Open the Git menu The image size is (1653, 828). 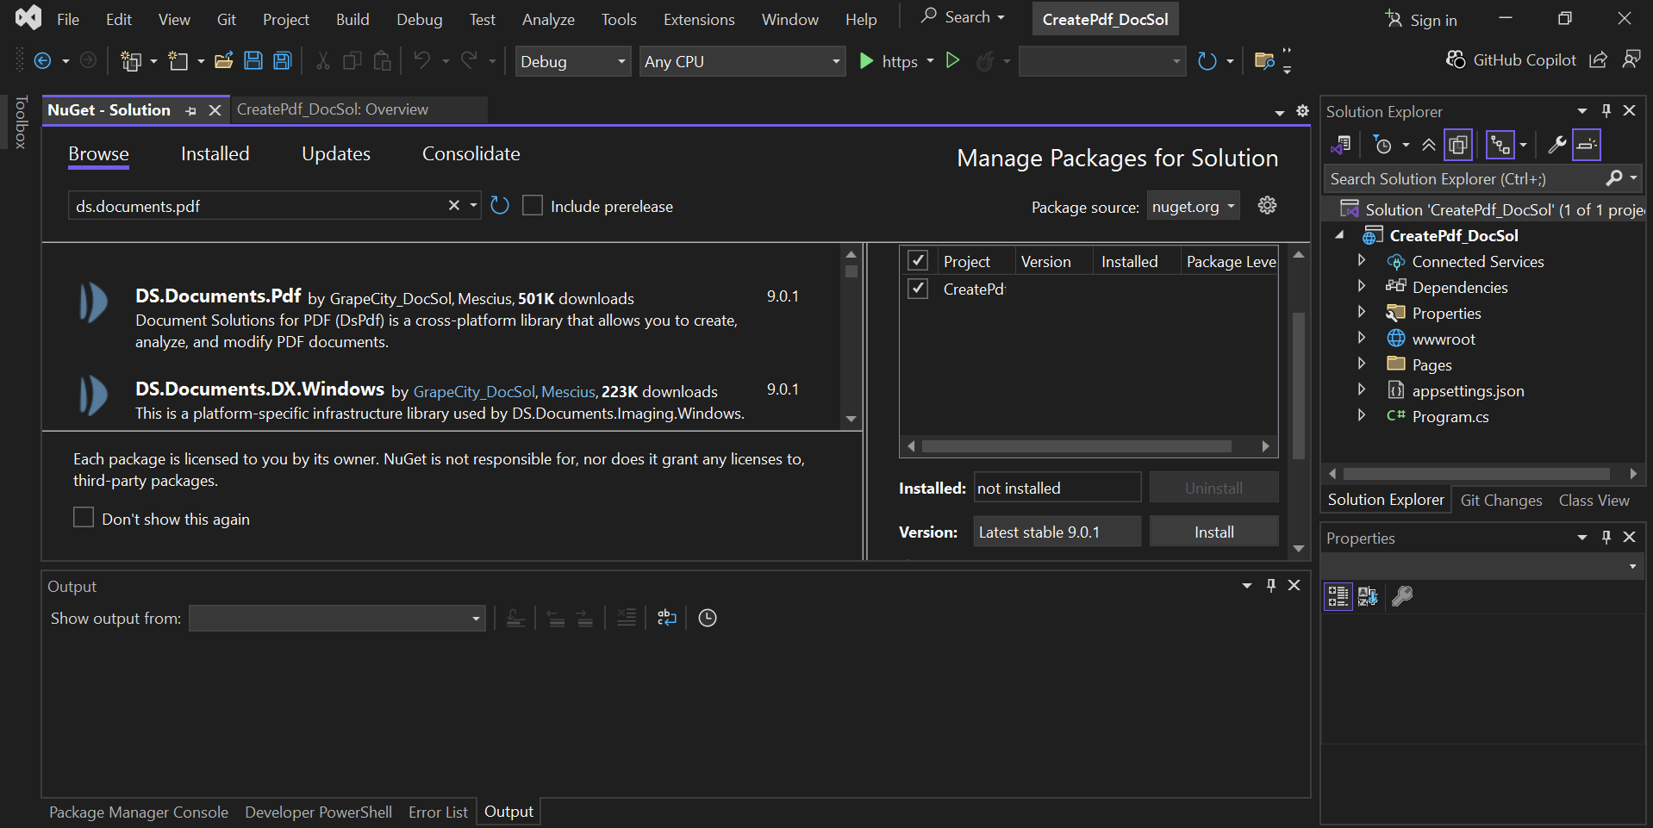point(226,19)
